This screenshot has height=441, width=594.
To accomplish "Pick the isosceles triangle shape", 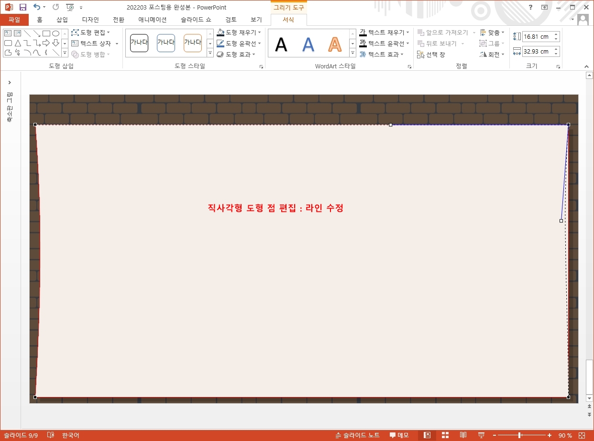I will tap(18, 43).
